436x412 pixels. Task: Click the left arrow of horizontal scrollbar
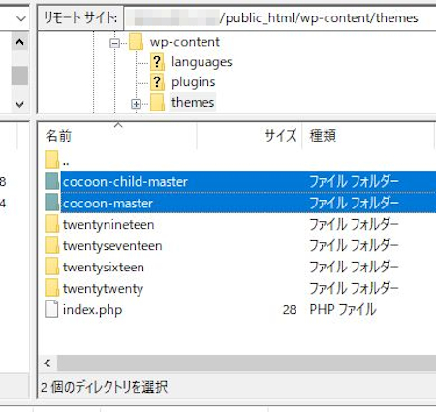(x=47, y=364)
